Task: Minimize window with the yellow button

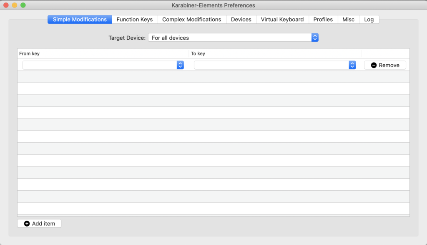Action: (x=15, y=5)
